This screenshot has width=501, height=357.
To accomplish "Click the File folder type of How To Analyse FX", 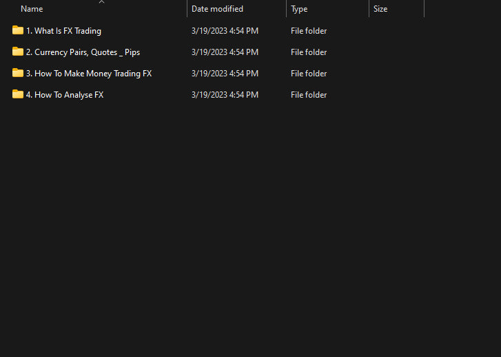I will tap(309, 95).
